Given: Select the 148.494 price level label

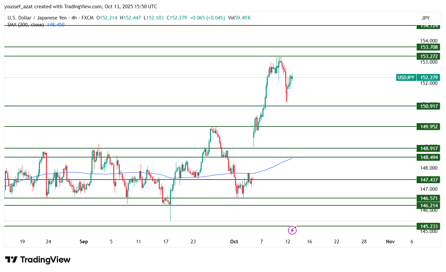Looking at the screenshot, I should coord(429,157).
